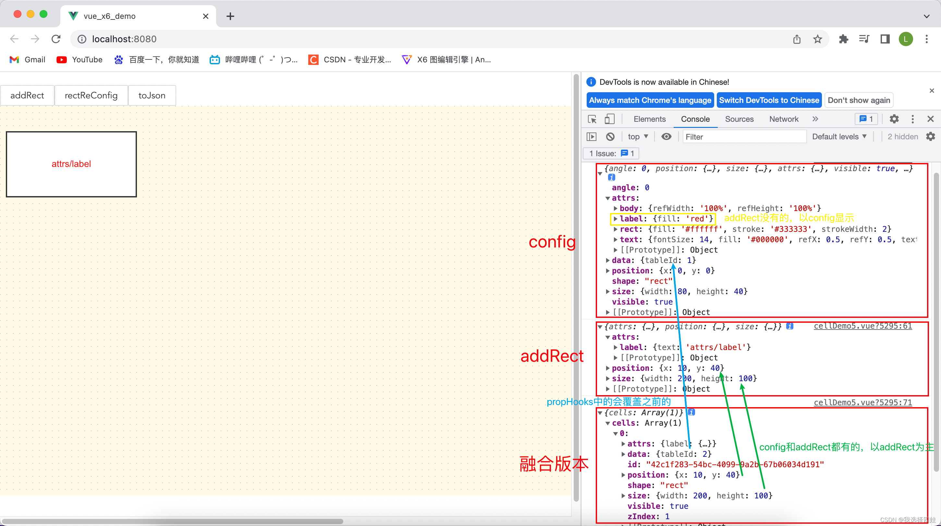The height and width of the screenshot is (526, 941).
Task: Switch to the Network tab
Action: [784, 119]
